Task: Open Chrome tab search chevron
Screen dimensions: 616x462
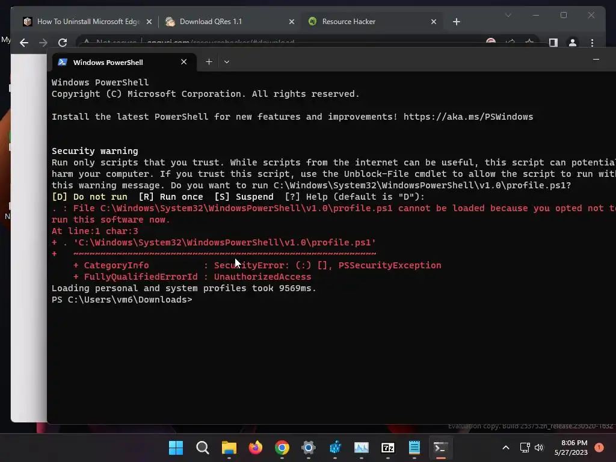Action: pyautogui.click(x=508, y=15)
